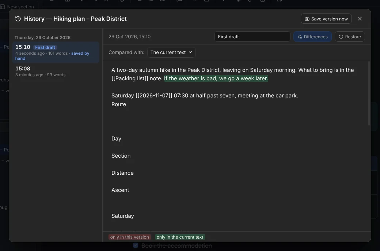Click the "Route" line in the diff
380x251 pixels.
[x=119, y=104]
